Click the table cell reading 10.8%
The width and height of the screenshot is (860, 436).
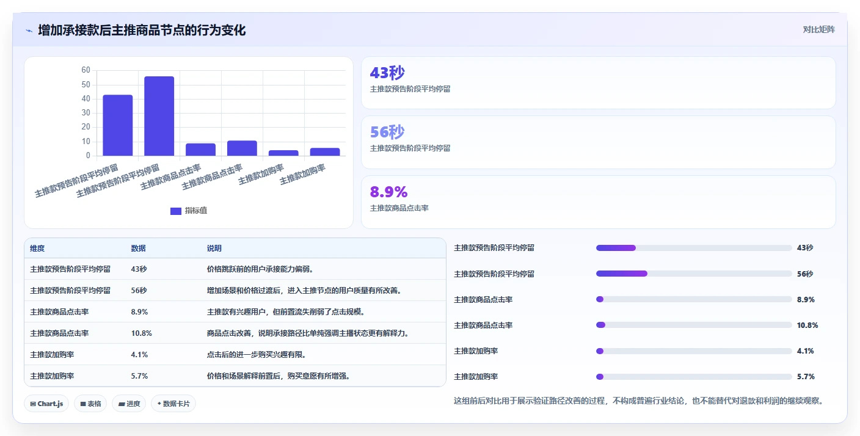141,333
